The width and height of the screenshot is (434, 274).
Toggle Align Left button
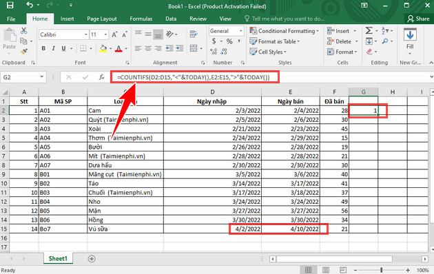click(x=138, y=49)
